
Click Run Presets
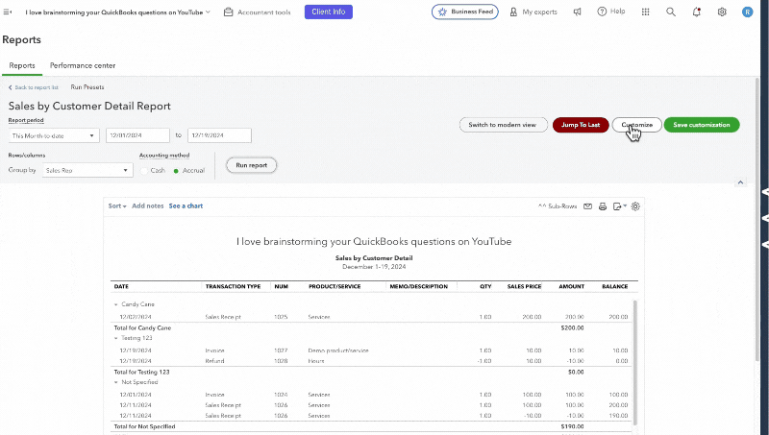(87, 87)
